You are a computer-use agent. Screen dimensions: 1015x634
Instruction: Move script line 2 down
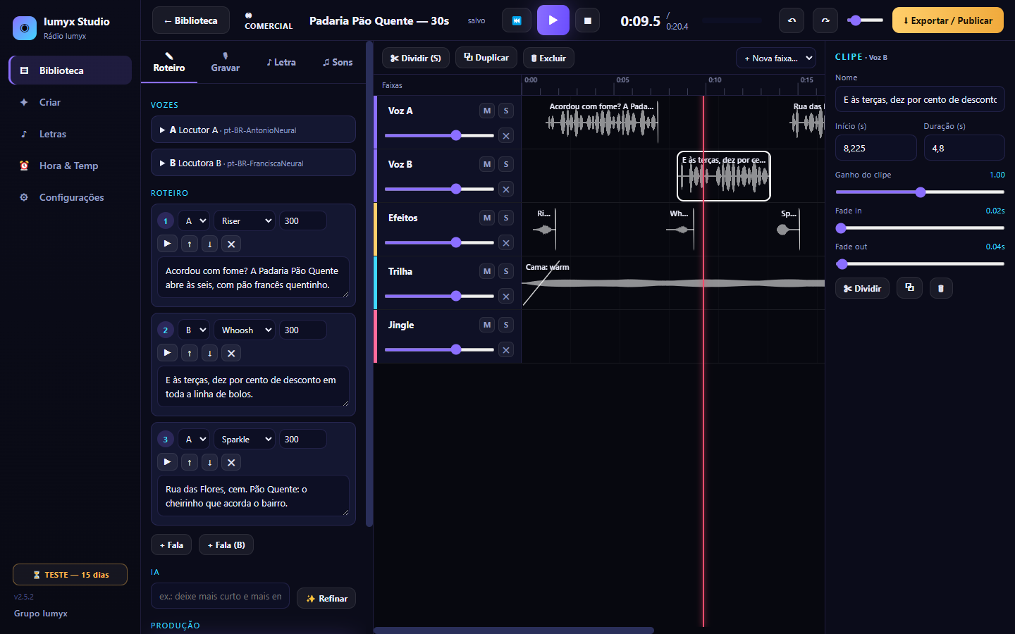coord(209,353)
